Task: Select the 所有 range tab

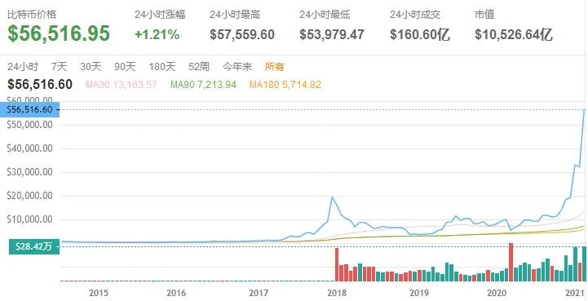Action: [275, 67]
